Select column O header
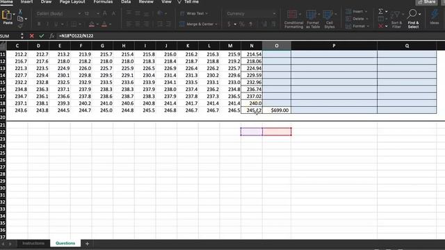The height and width of the screenshot is (250, 445). [277, 46]
